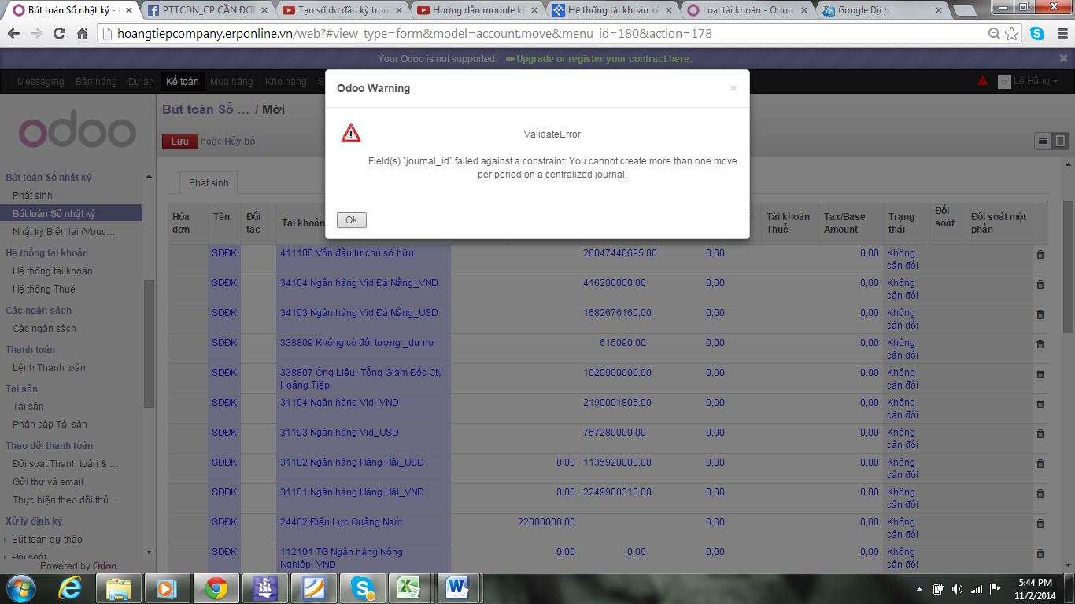The image size is (1075, 604).
Task: Click the sidebar vertical scrollbar
Action: click(x=149, y=344)
